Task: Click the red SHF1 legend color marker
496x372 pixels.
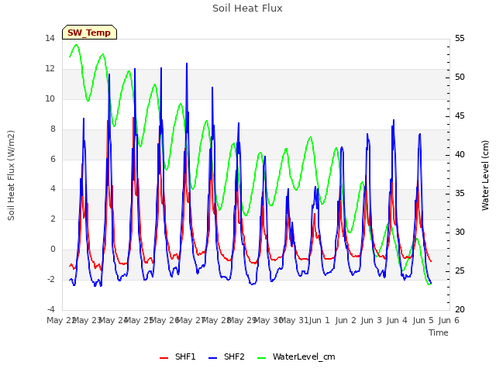Action: pos(164,358)
